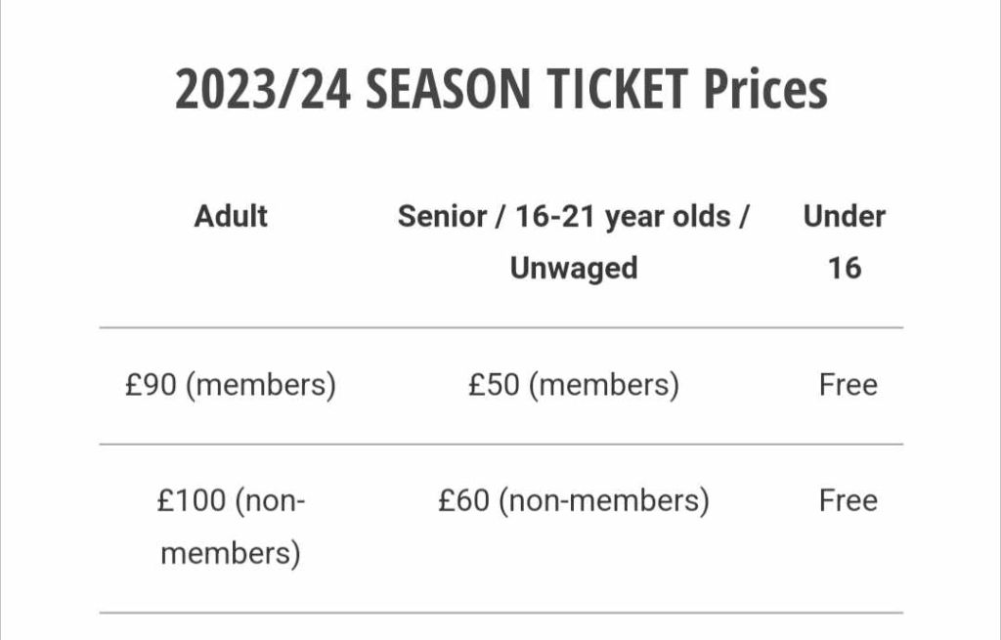Screen dimensions: 1001x640
Task: Click the 2023/24 SEASON TICKET Prices heading
Action: coord(500,90)
